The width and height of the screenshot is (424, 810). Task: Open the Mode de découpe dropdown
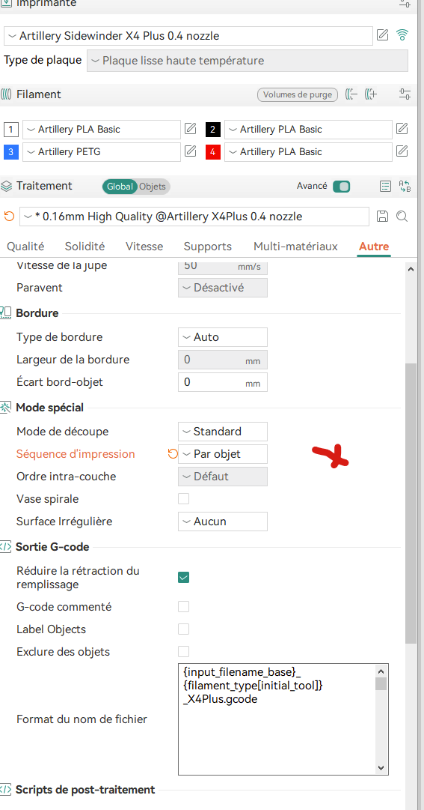[x=223, y=432]
